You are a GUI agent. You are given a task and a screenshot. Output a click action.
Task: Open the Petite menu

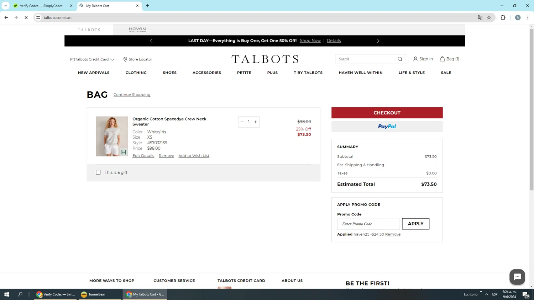pyautogui.click(x=244, y=73)
